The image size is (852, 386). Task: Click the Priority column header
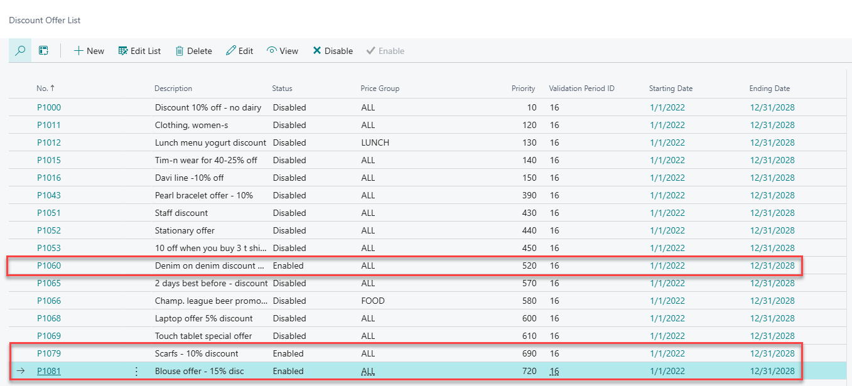(x=523, y=88)
